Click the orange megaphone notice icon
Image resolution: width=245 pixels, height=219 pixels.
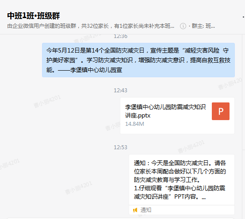(x=135, y=210)
